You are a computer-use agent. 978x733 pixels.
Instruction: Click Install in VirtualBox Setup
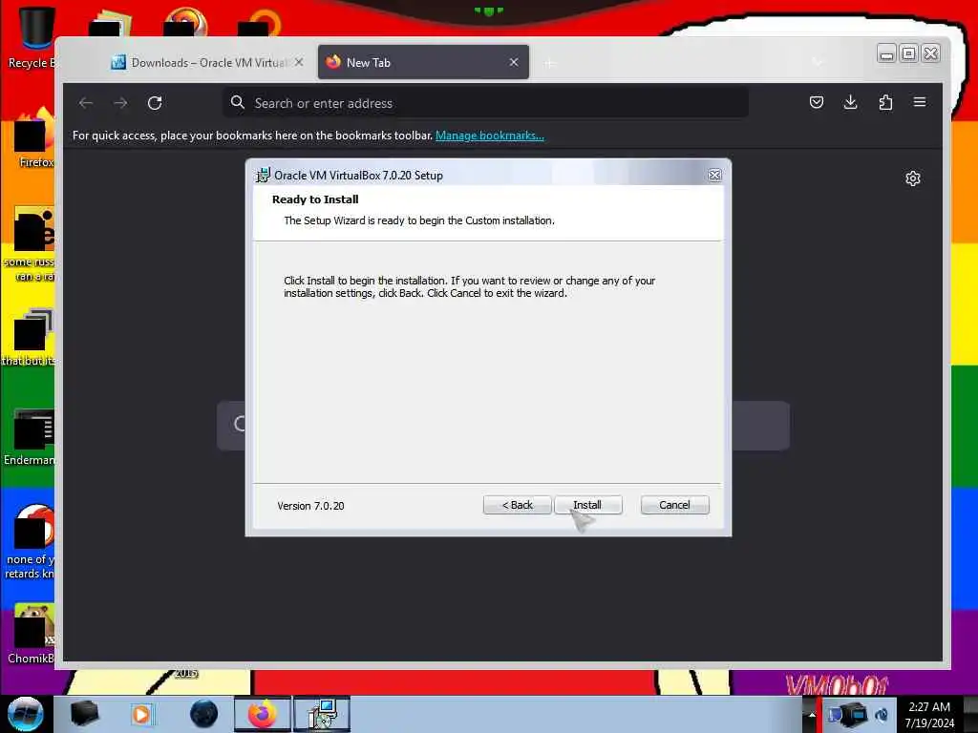coord(587,505)
